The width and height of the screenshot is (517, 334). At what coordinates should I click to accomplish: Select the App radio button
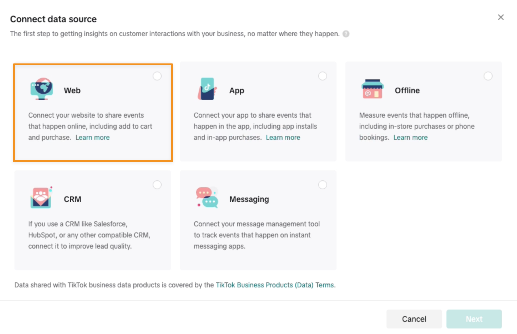coord(322,76)
